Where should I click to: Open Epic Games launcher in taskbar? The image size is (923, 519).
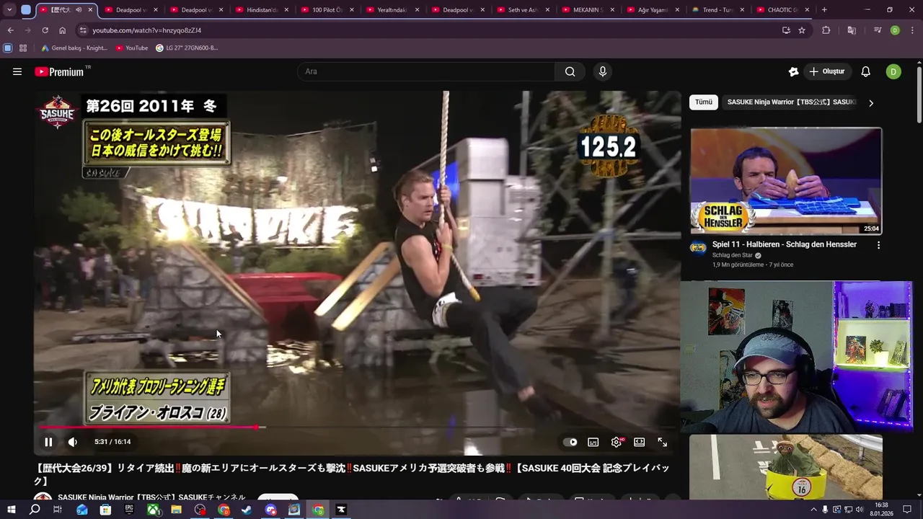click(129, 510)
